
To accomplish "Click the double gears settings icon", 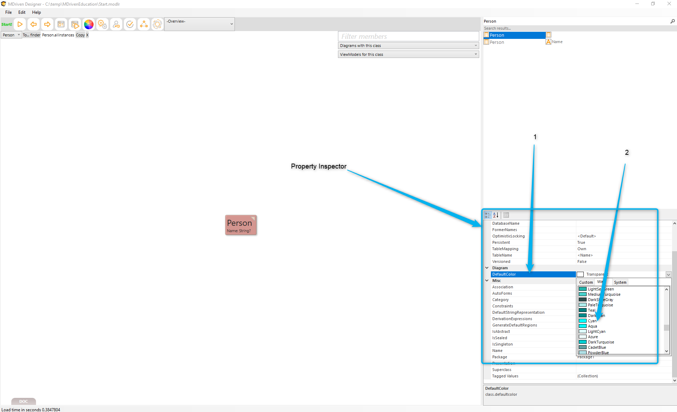I will coord(102,24).
